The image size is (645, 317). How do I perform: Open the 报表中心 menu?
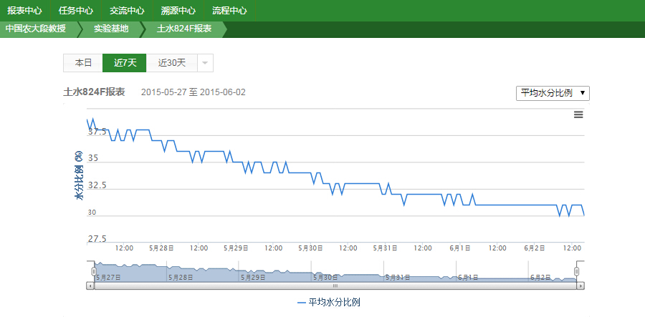[24, 11]
